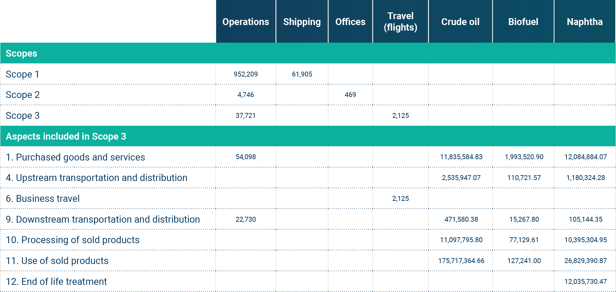Click the 12,035,730.47 Naphtha value
616x292 pixels.
tap(585, 282)
